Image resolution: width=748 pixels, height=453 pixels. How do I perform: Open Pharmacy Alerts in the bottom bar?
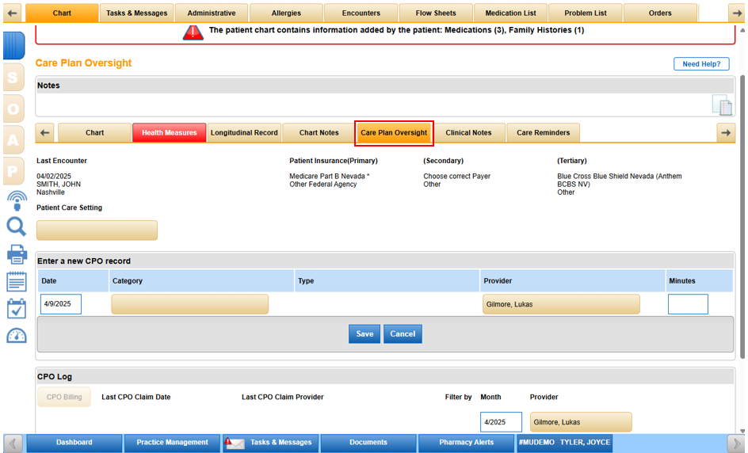point(466,443)
